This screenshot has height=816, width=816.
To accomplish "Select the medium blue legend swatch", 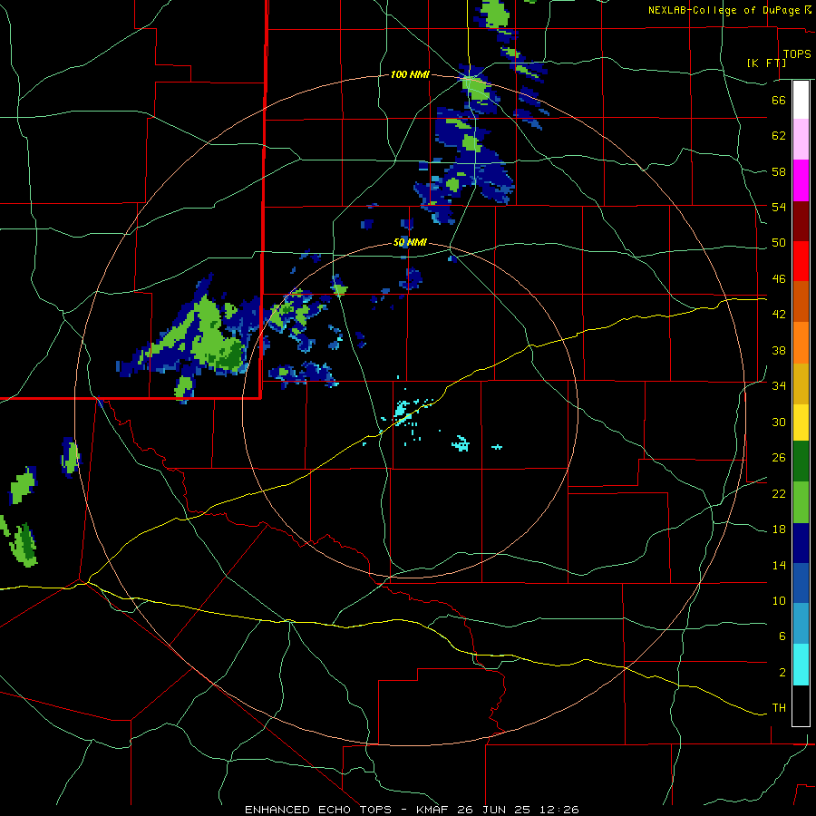I will (801, 584).
